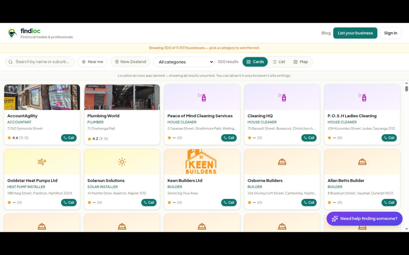The image size is (409, 255).
Task: Click star icon on Keen Builders Ltd card
Action: tap(169, 202)
